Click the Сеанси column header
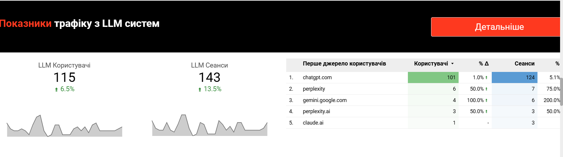 [x=524, y=64]
